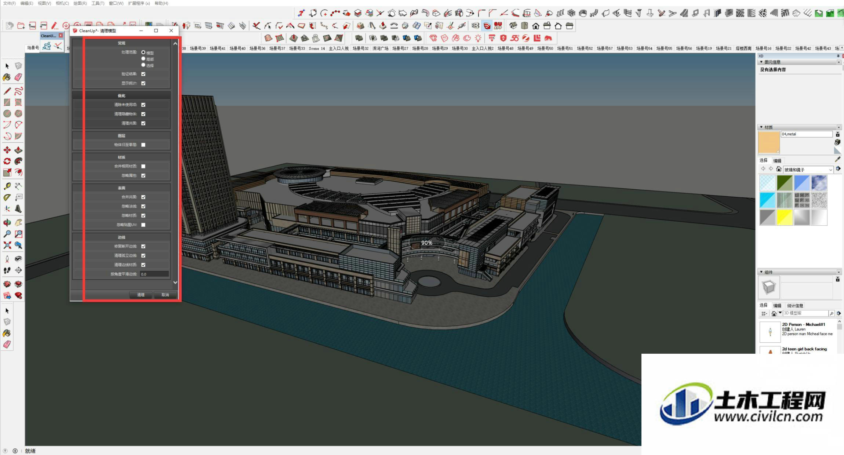Activate the Rotate tool
This screenshot has height=455, width=844.
(x=7, y=161)
